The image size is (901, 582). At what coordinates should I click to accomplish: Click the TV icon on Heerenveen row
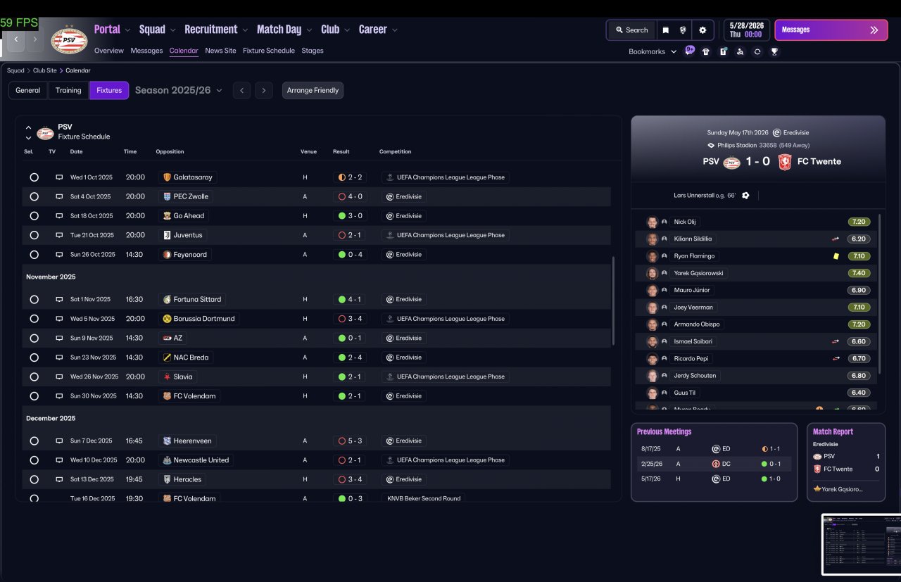(59, 441)
